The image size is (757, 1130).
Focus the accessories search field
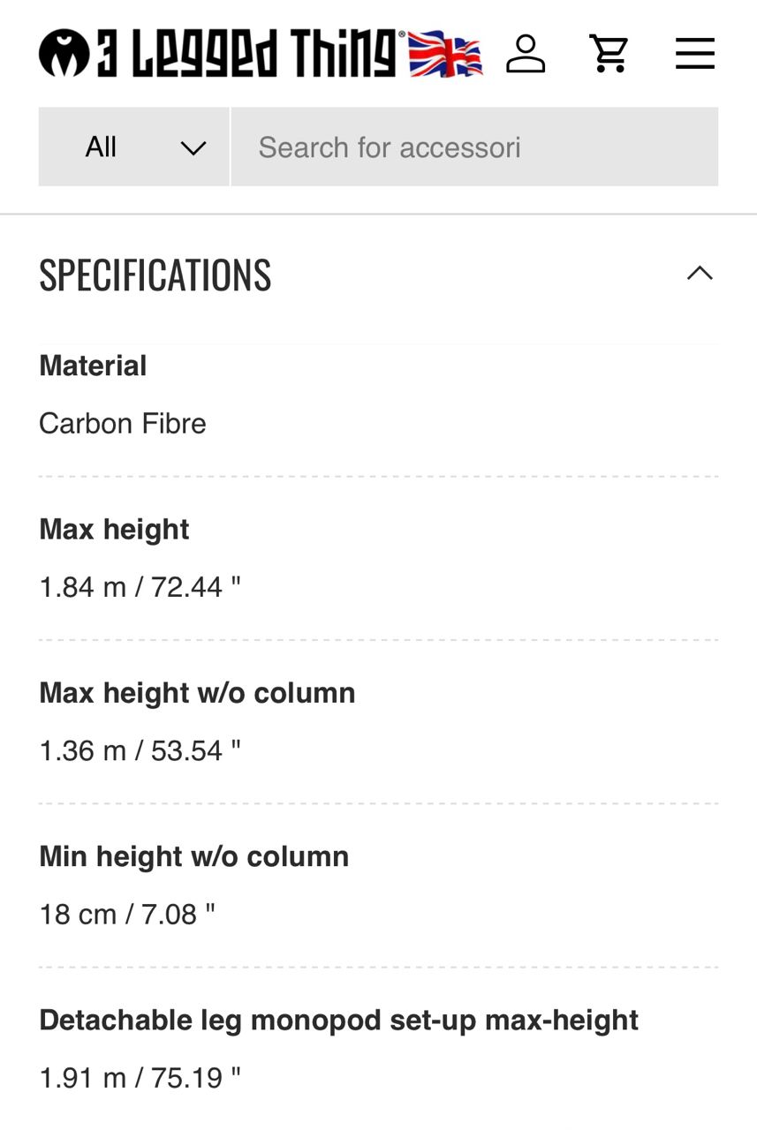click(x=474, y=147)
